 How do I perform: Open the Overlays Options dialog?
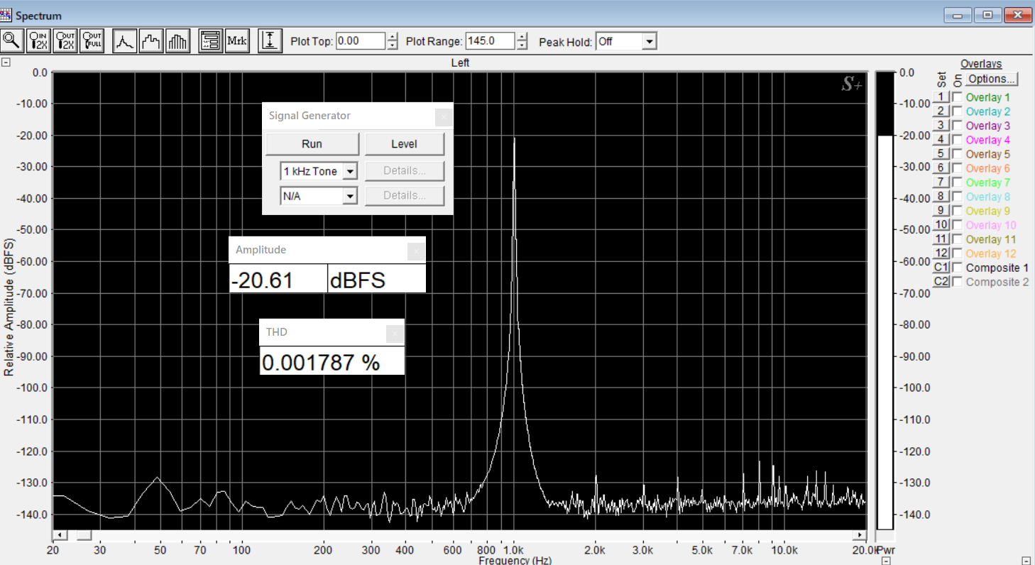(x=992, y=79)
